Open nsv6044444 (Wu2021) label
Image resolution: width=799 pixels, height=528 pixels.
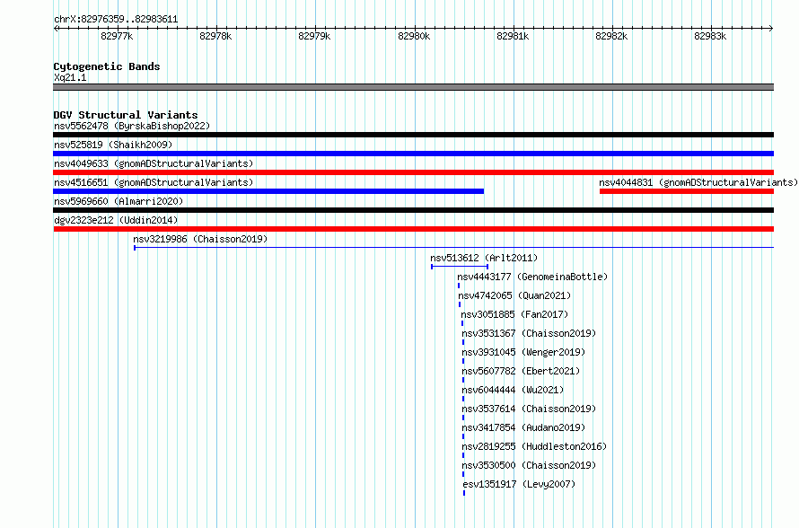pyautogui.click(x=514, y=390)
